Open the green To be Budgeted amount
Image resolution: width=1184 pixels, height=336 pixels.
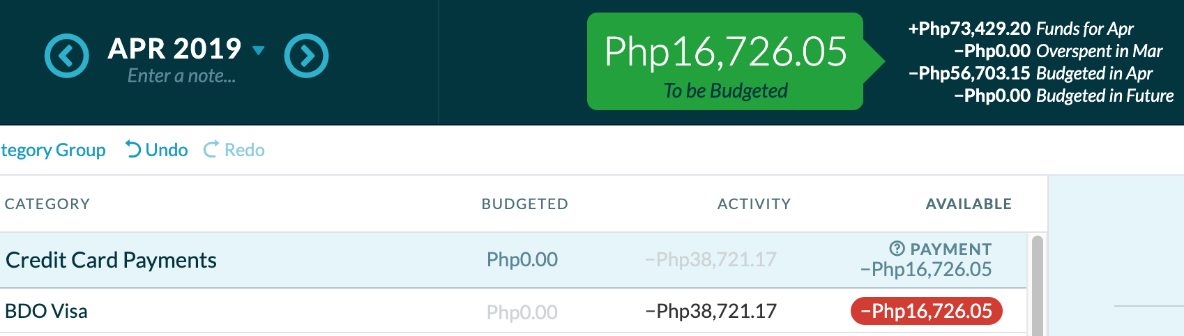click(726, 61)
